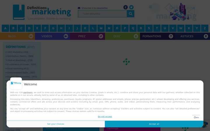Select letter Z in alphabet index
The image size is (210, 131).
(x=205, y=28)
